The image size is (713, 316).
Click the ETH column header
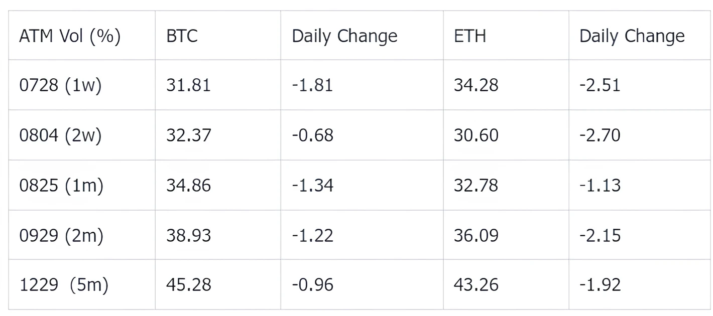[469, 36]
